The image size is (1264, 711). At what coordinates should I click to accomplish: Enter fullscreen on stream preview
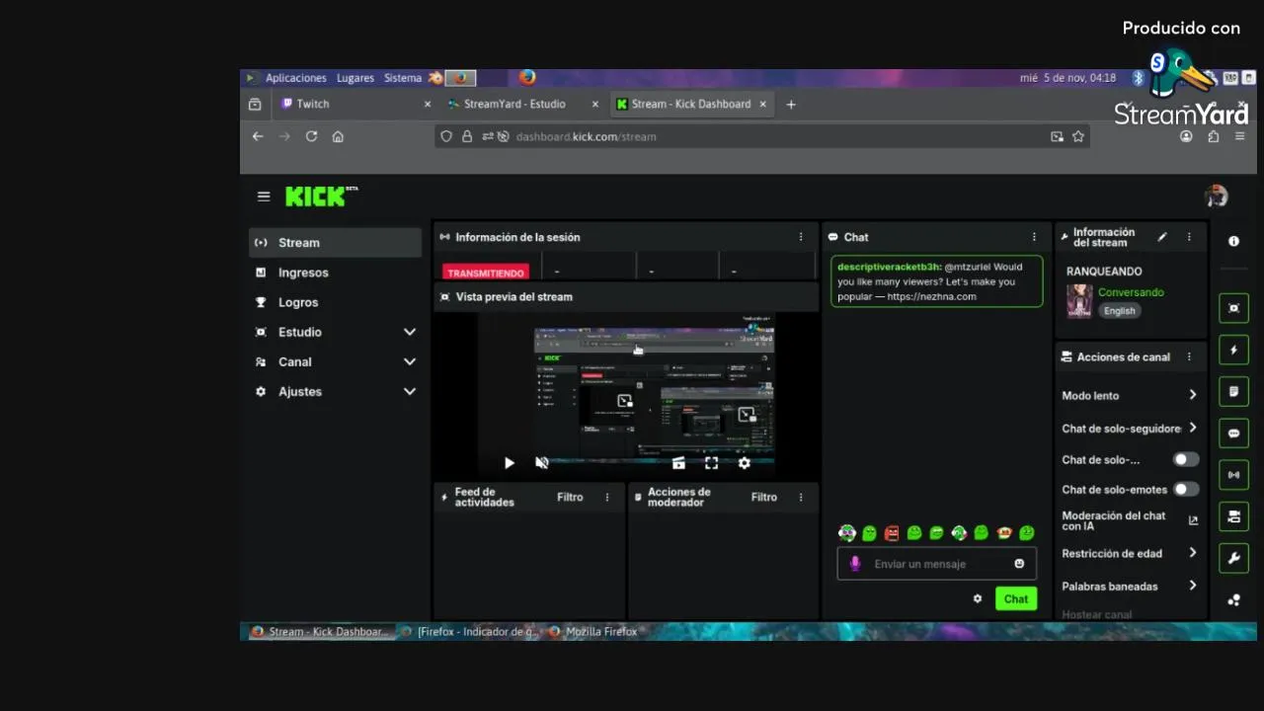(711, 463)
